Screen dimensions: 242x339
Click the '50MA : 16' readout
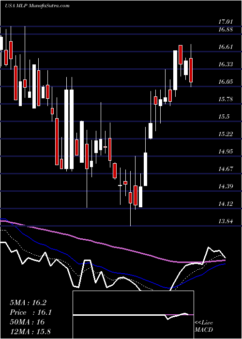click(x=27, y=322)
